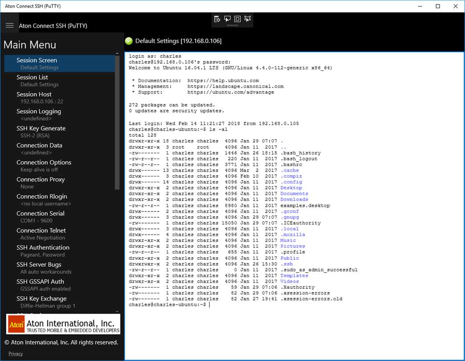
Task: Close the Aton Connect SSH window
Action: (456, 6)
